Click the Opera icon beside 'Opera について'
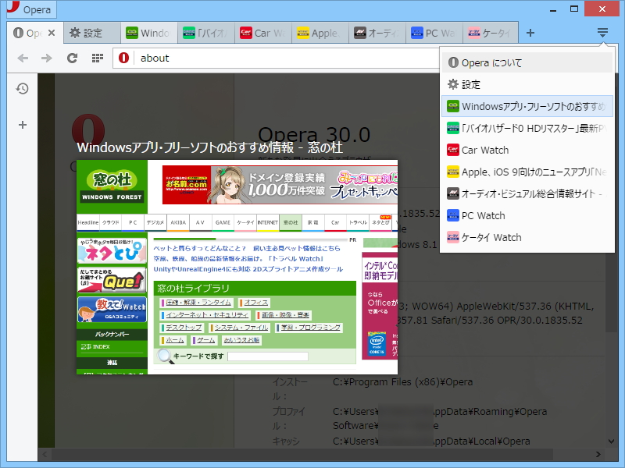 point(453,62)
